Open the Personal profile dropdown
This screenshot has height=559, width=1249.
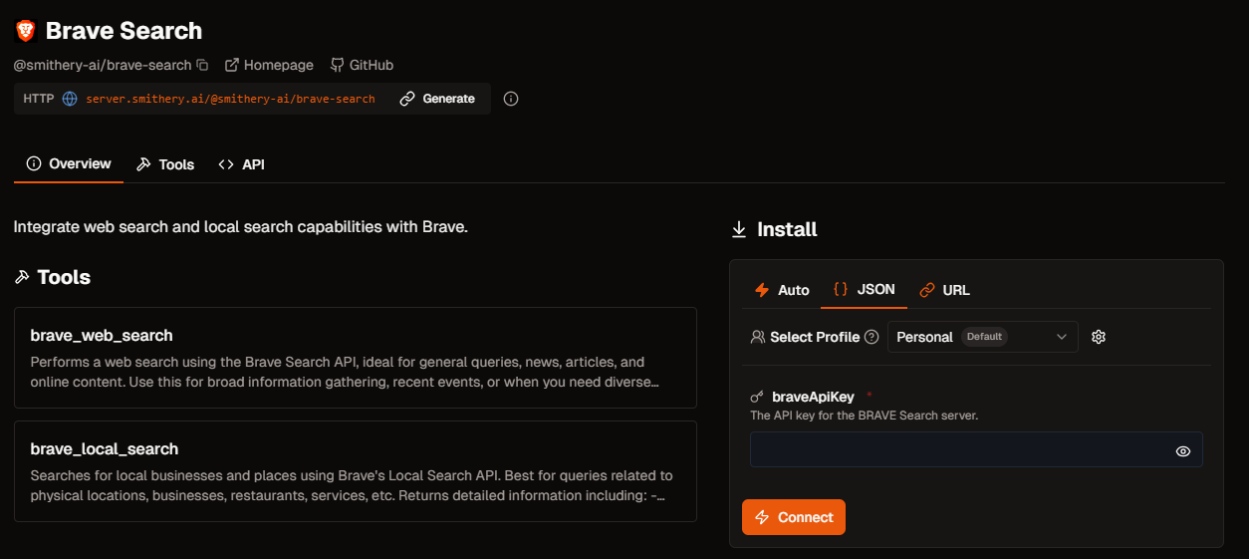tap(983, 337)
